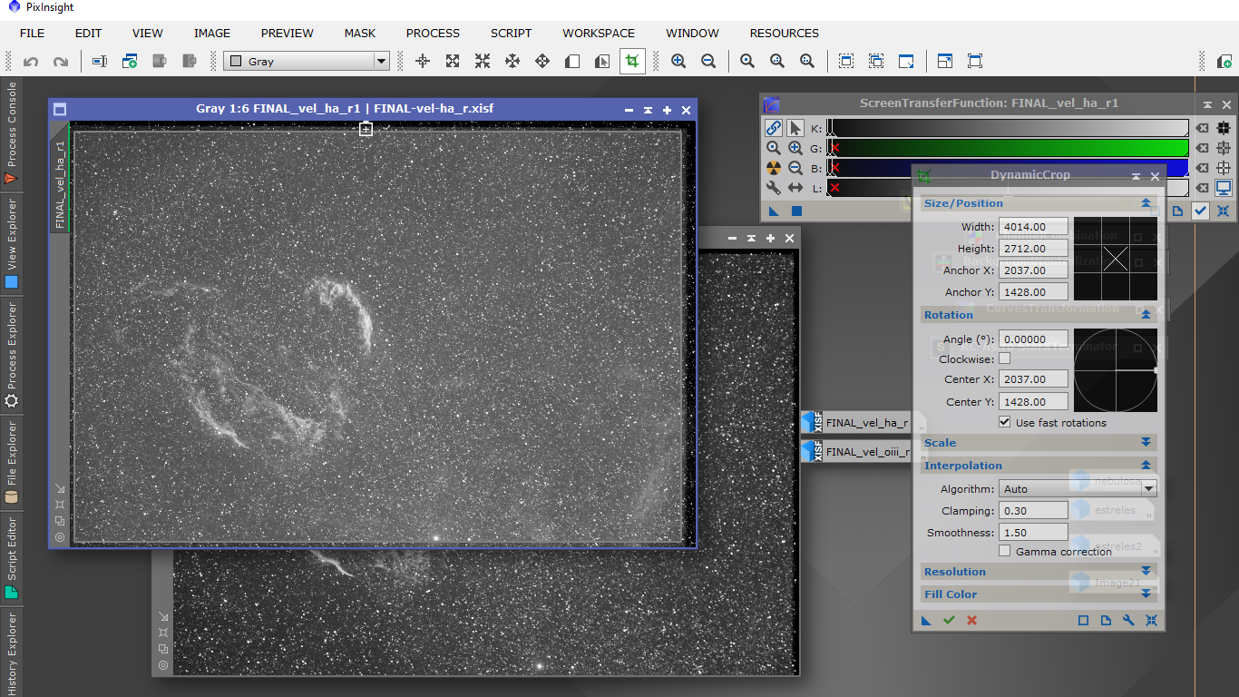The width and height of the screenshot is (1239, 697).
Task: Toggle STF enable screen monitor icon
Action: click(1224, 188)
